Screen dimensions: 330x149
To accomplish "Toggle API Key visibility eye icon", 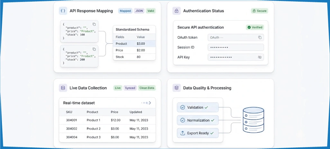I will (260, 57).
